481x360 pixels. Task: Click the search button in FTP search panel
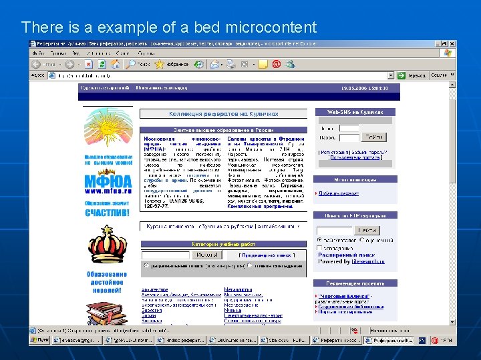(x=367, y=230)
